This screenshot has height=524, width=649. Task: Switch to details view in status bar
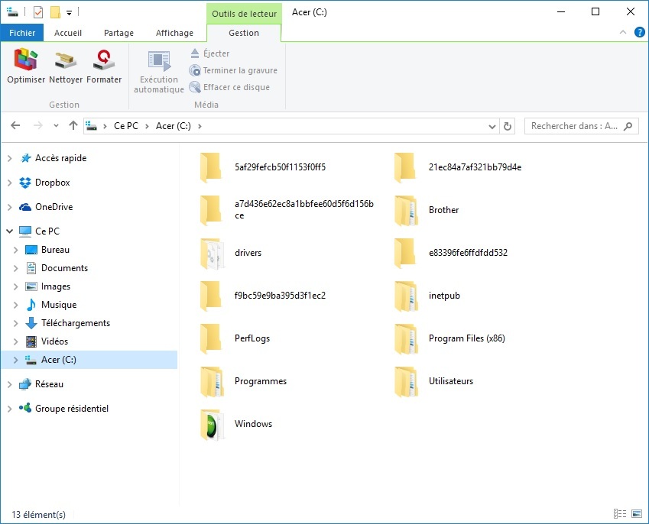pos(620,514)
